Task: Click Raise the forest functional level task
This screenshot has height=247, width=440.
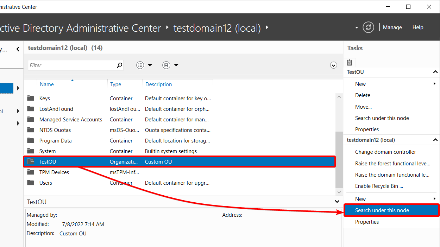Action: point(392,164)
